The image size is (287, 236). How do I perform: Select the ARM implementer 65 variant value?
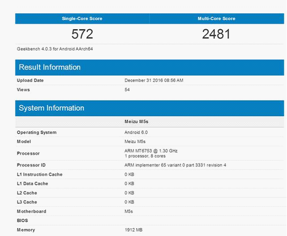[x=175, y=165]
